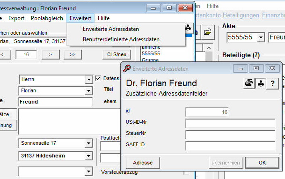Click the open folder icon near Akte
The image size is (285, 179).
point(208,32)
